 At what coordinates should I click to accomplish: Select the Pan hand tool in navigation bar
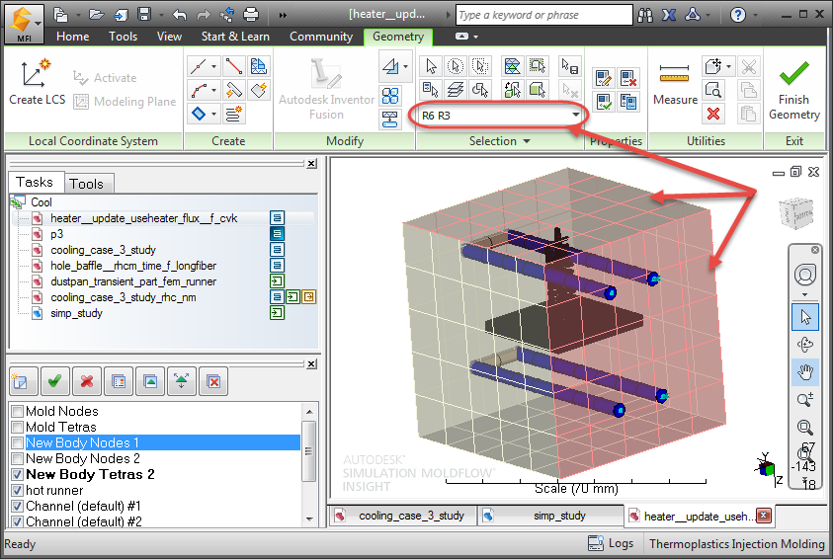[805, 371]
